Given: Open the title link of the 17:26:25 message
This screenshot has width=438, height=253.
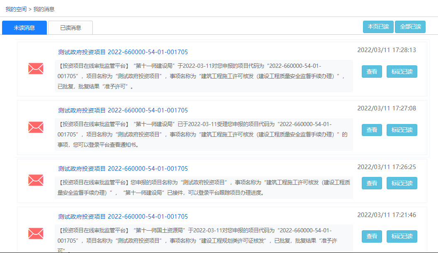Looking at the screenshot, I should pos(123,169).
